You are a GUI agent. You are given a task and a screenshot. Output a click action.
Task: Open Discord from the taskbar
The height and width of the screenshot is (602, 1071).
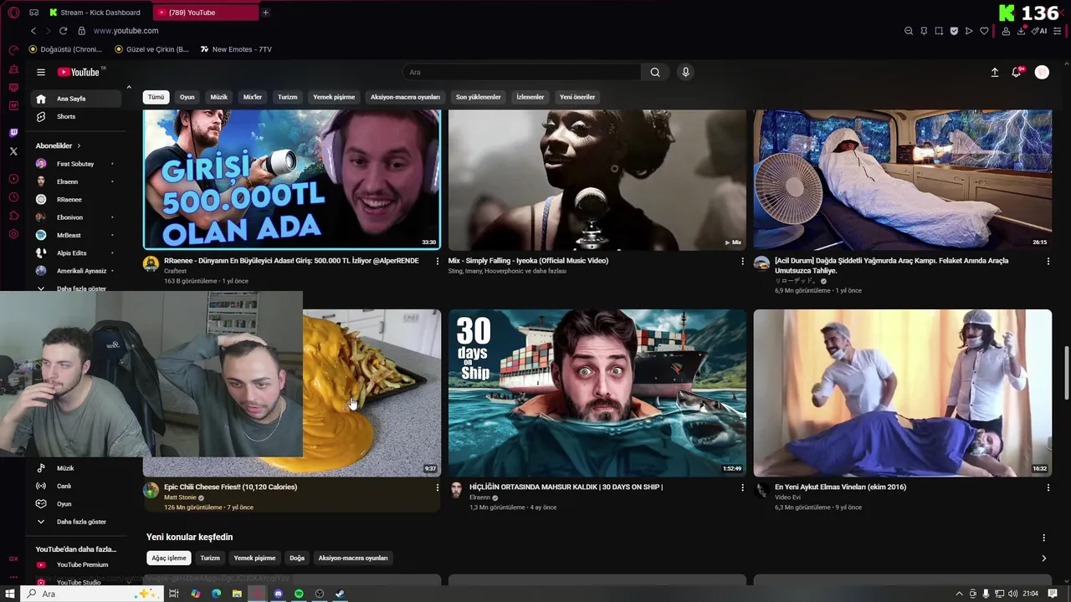(278, 594)
